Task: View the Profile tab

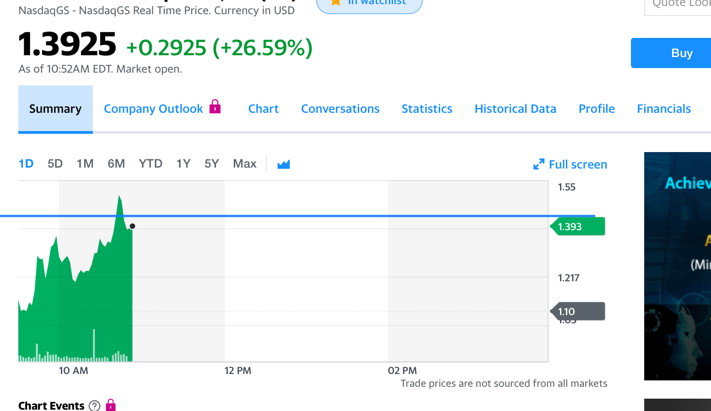Action: (x=597, y=109)
